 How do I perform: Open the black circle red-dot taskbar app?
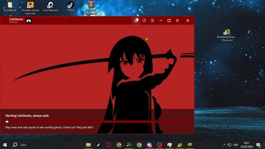[159, 145]
